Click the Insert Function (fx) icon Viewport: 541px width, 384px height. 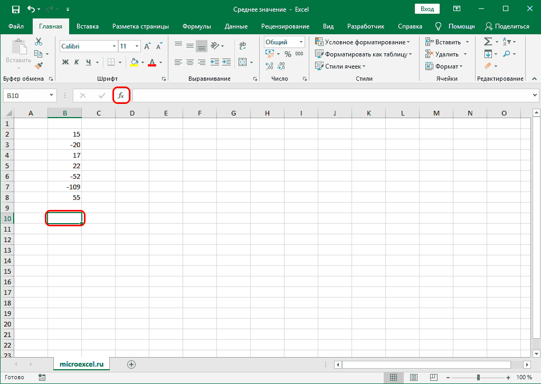click(x=121, y=95)
